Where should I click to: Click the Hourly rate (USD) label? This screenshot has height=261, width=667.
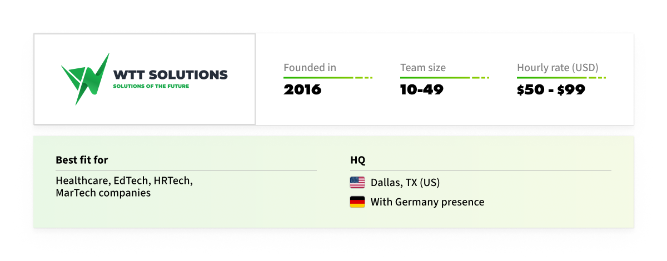558,68
